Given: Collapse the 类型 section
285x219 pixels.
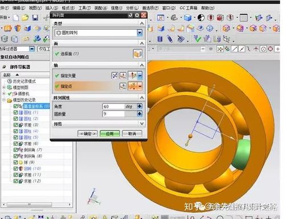Looking at the screenshot, I should pyautogui.click(x=142, y=23).
